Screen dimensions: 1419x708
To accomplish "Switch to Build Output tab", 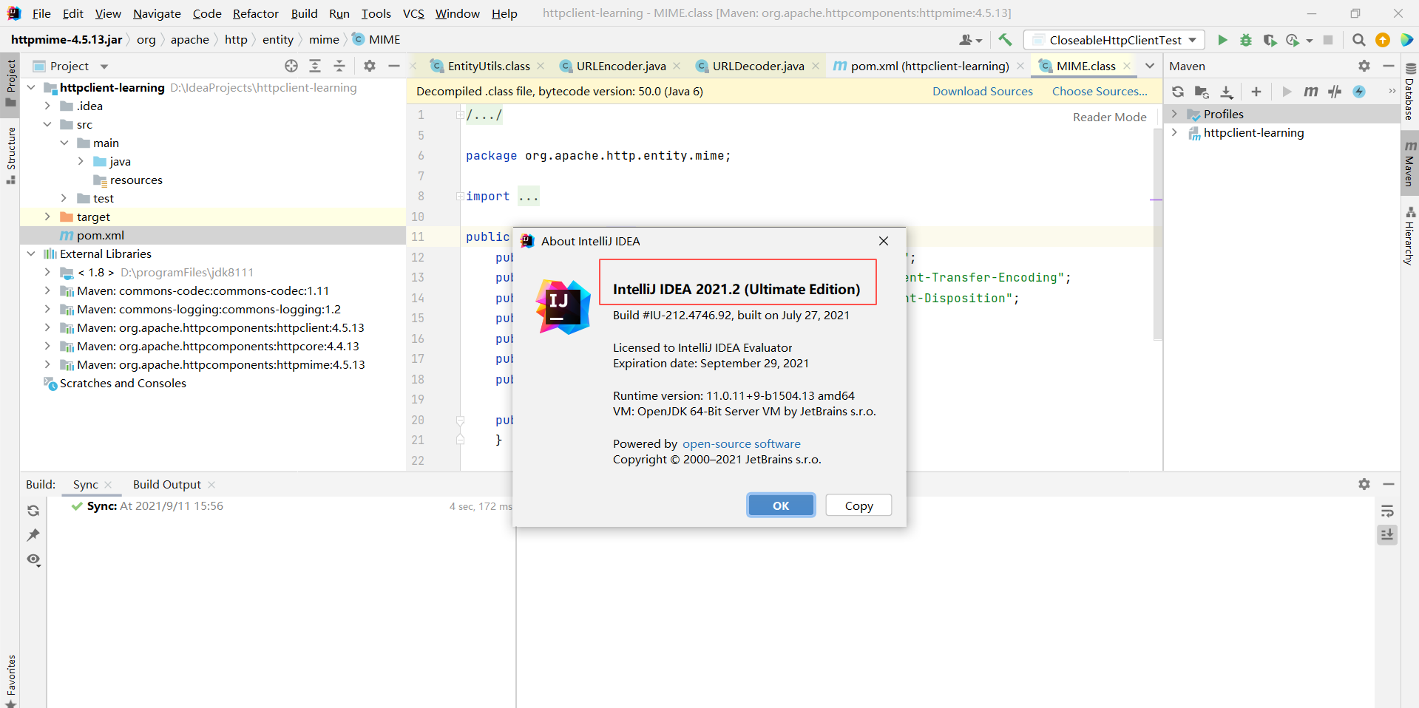I will (x=167, y=484).
